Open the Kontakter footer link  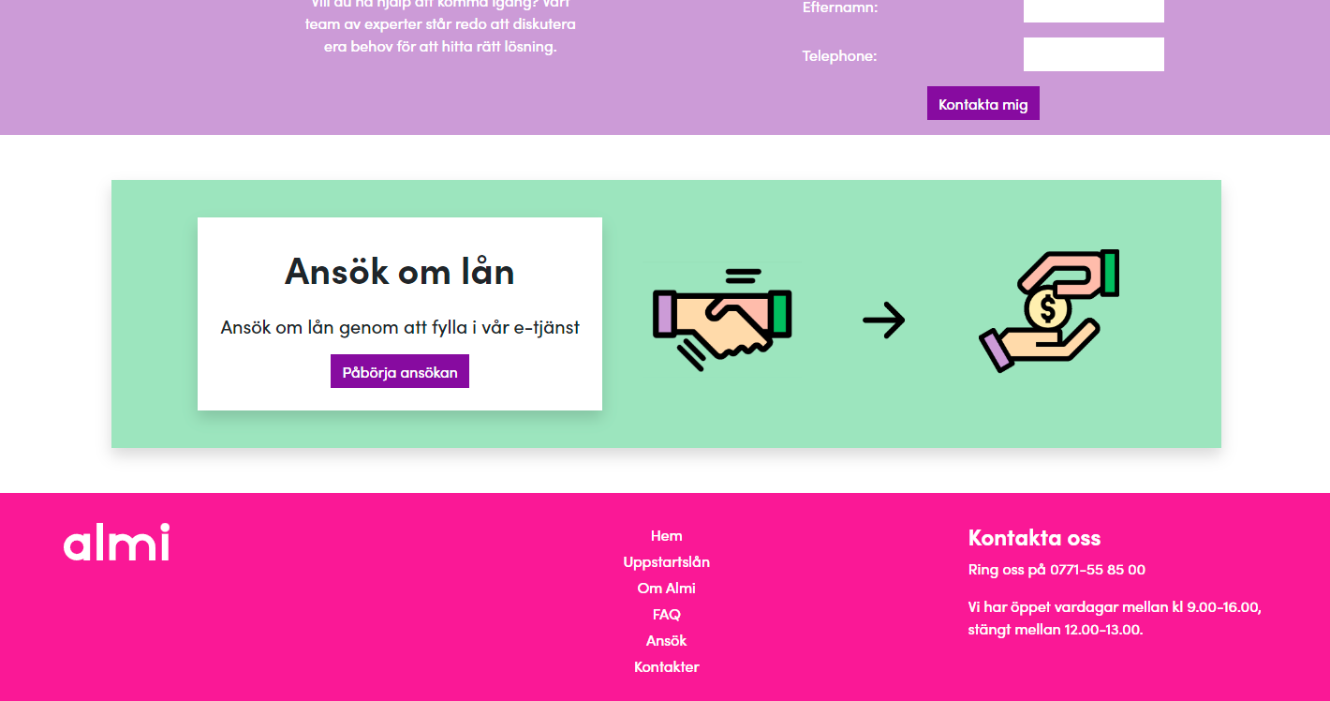667,667
